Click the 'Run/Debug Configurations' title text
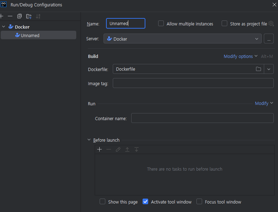 (36, 5)
